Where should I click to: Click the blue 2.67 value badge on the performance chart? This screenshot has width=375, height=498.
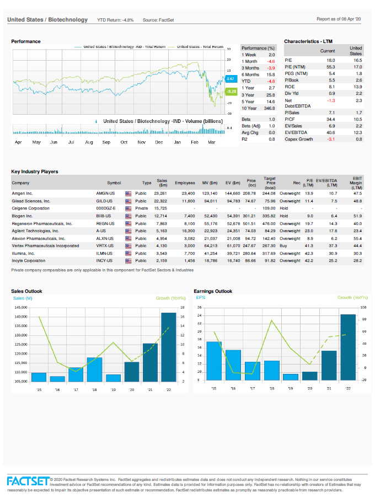[231, 78]
